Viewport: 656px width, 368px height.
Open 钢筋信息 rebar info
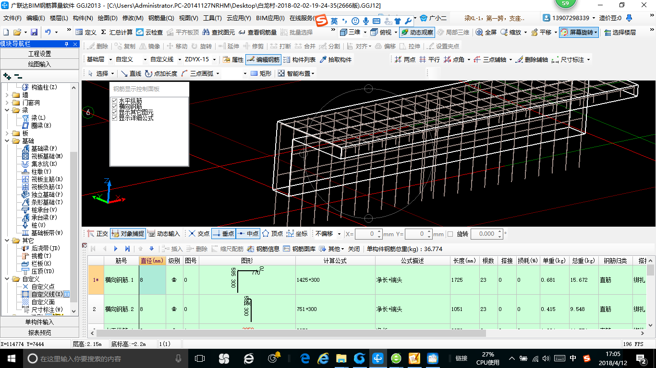(x=264, y=249)
